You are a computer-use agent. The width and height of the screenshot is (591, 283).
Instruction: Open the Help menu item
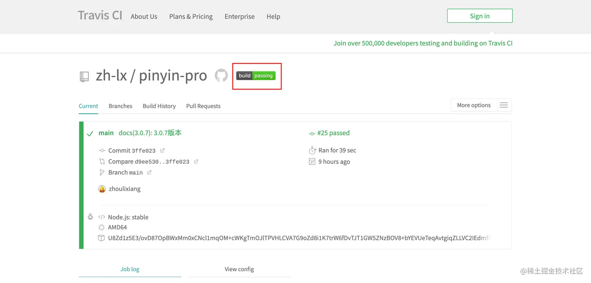point(273,16)
